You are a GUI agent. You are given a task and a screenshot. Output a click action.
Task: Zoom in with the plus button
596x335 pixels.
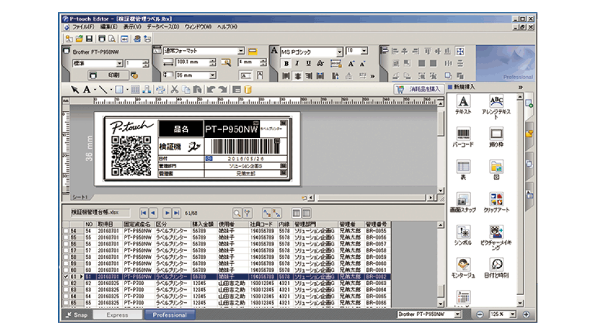tap(526, 314)
